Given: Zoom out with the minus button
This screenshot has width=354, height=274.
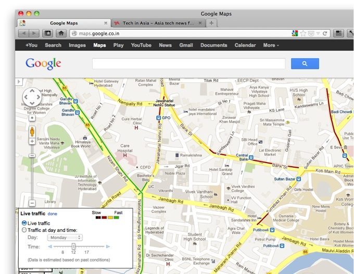Looking at the screenshot, I should [x=32, y=203].
